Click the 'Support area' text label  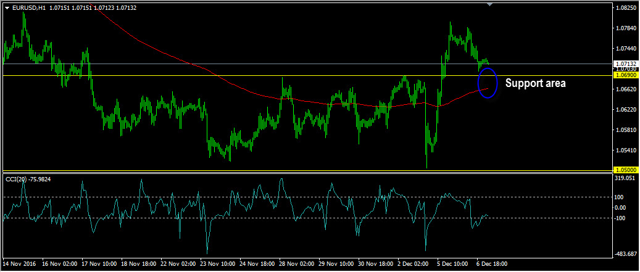tap(535, 83)
